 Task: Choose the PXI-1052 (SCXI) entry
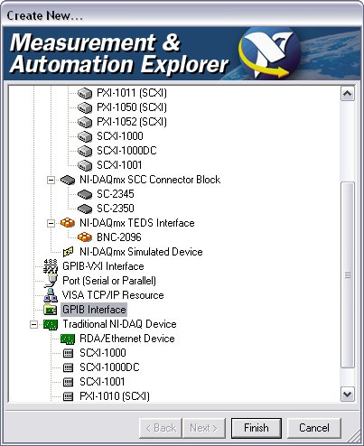click(132, 122)
